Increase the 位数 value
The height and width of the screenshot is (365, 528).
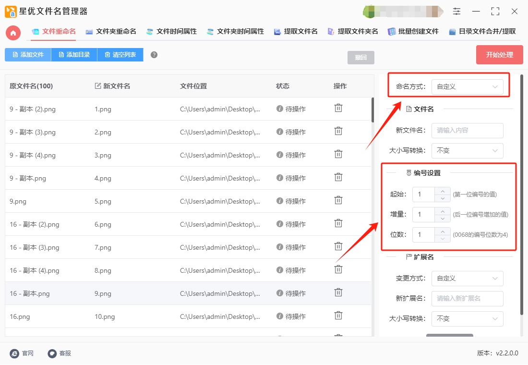point(443,231)
